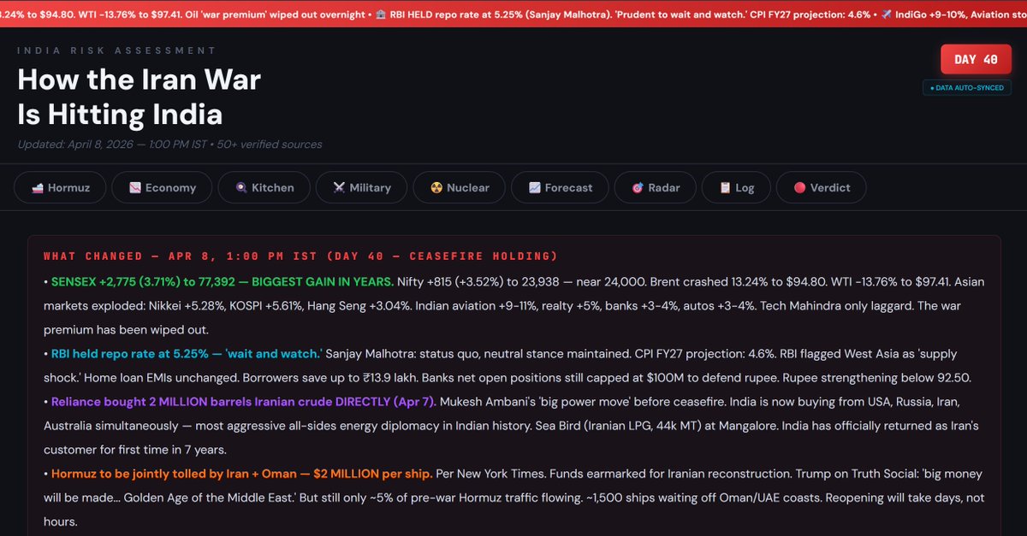
Task: Click the IndiGo +9-10% ticker item
Action: coord(953,14)
